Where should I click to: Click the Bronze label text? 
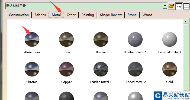101,52
